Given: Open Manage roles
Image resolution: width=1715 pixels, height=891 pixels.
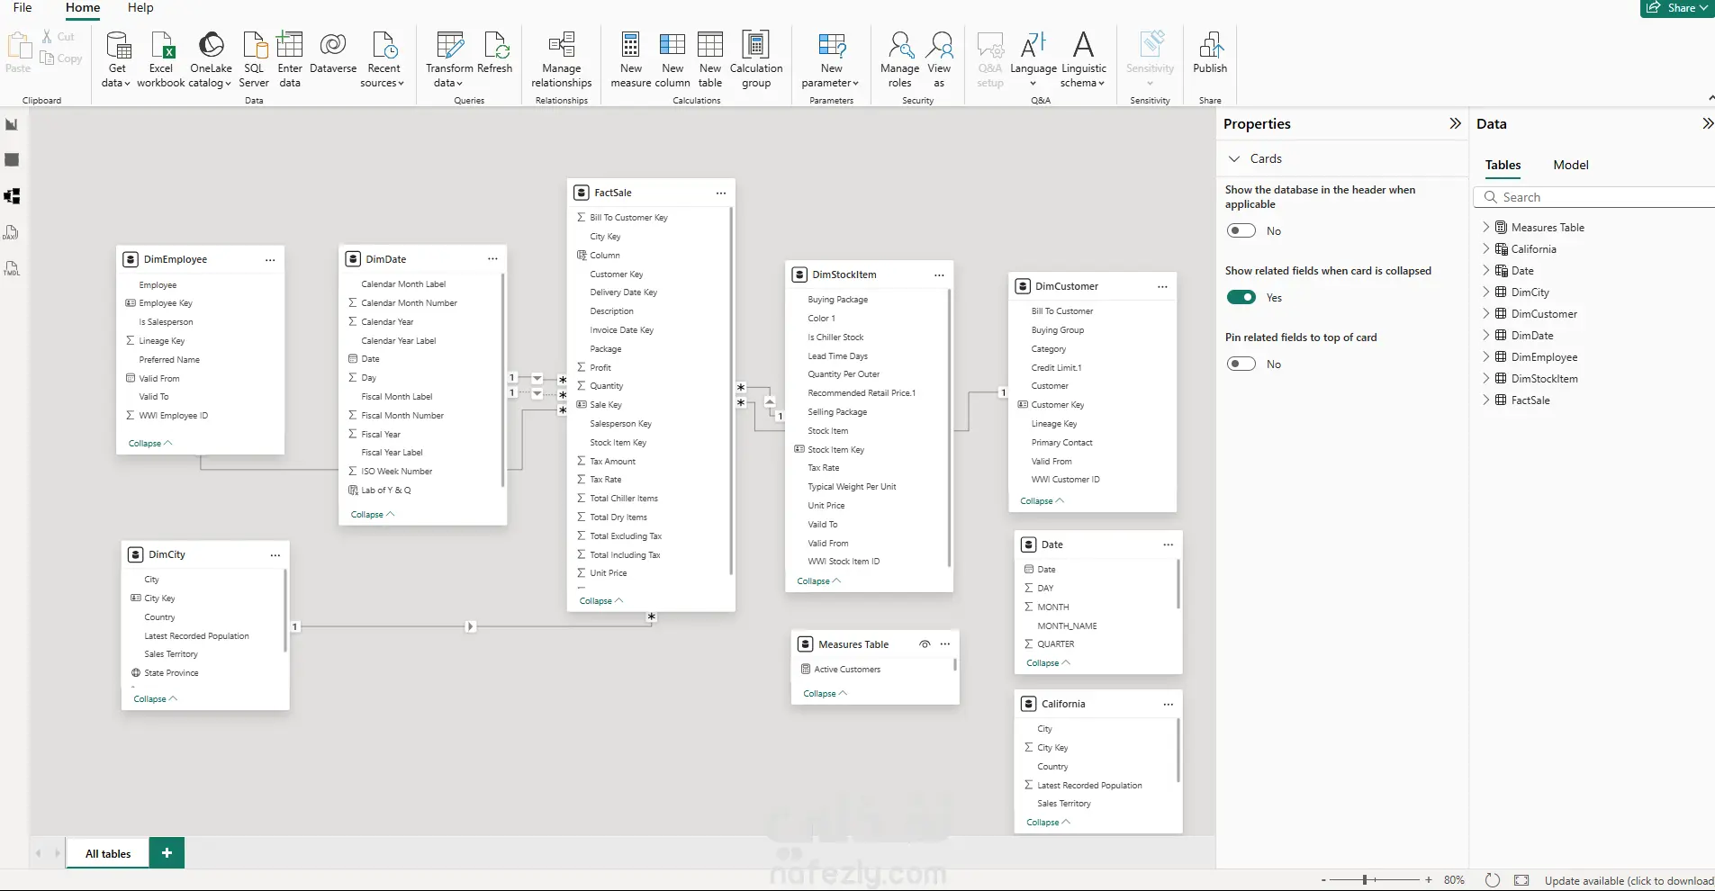Looking at the screenshot, I should 900,59.
